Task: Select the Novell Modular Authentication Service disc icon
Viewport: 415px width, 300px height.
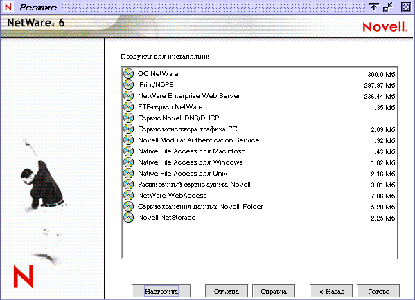Action: pos(129,140)
